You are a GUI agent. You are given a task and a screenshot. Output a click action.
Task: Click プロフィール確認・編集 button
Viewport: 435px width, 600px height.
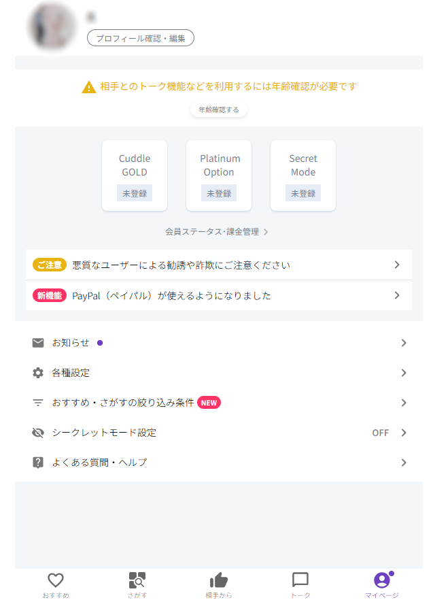(141, 38)
